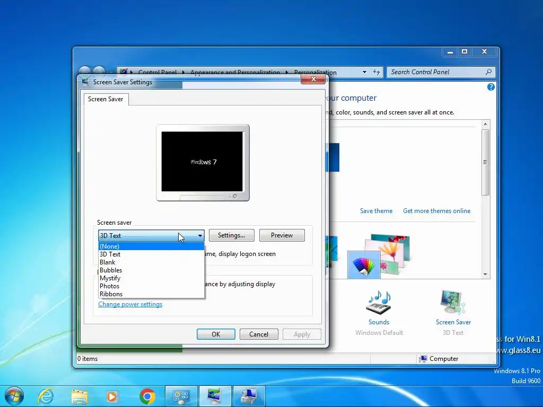Open Change power settings link

pyautogui.click(x=130, y=304)
